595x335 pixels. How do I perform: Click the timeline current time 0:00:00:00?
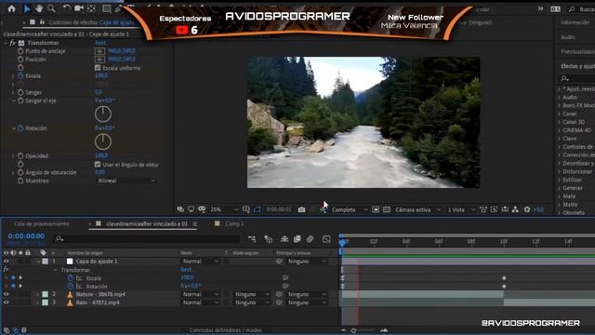click(x=26, y=236)
